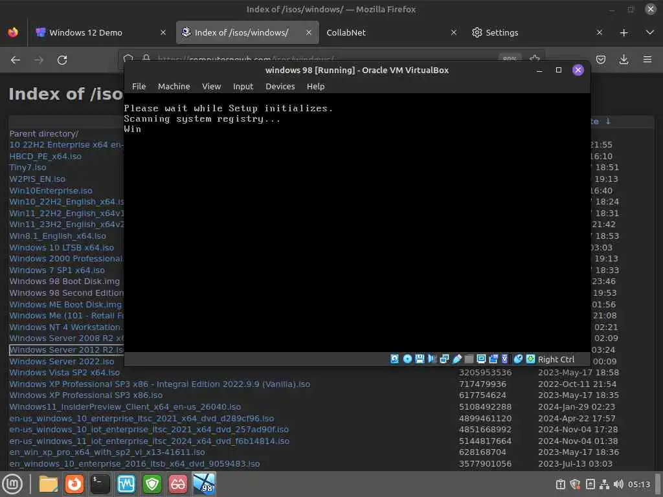663x497 pixels.
Task: Click the Windows 98 VirtualBox taskbar item
Action: (x=204, y=484)
